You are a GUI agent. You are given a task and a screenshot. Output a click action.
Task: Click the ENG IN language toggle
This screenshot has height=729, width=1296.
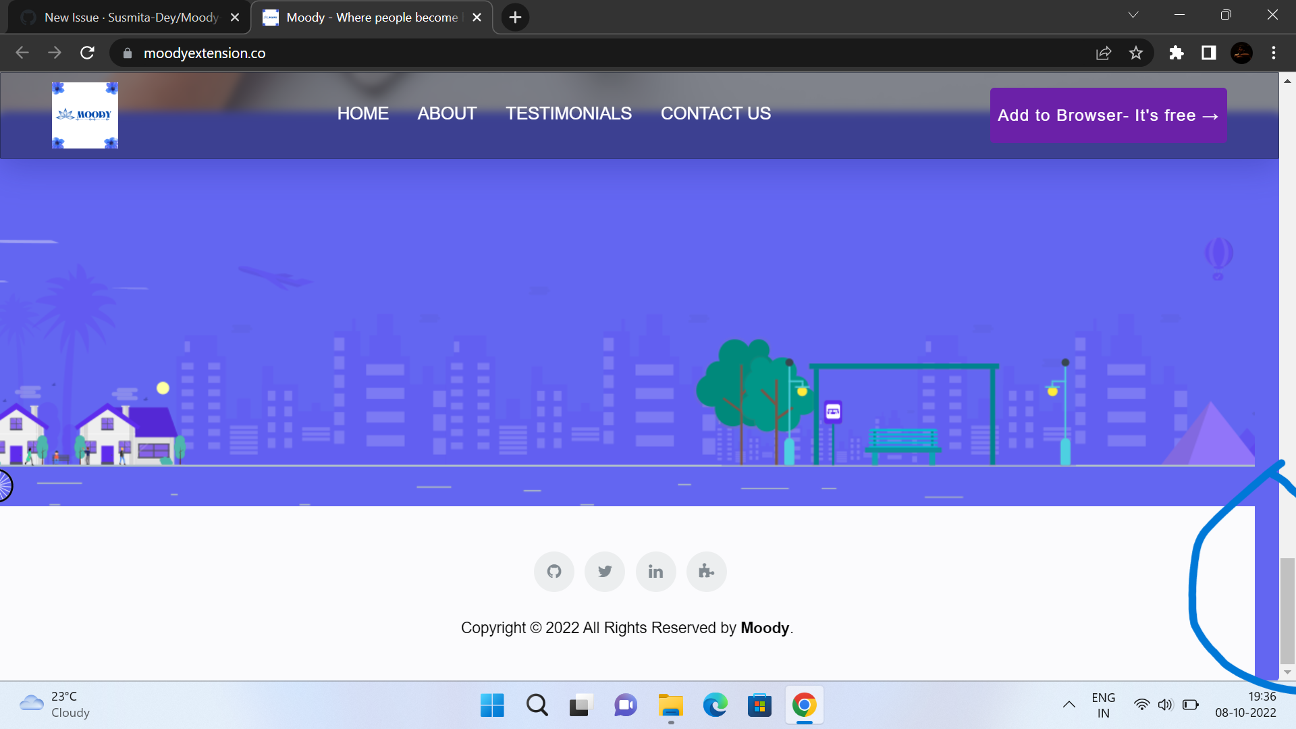(x=1103, y=704)
